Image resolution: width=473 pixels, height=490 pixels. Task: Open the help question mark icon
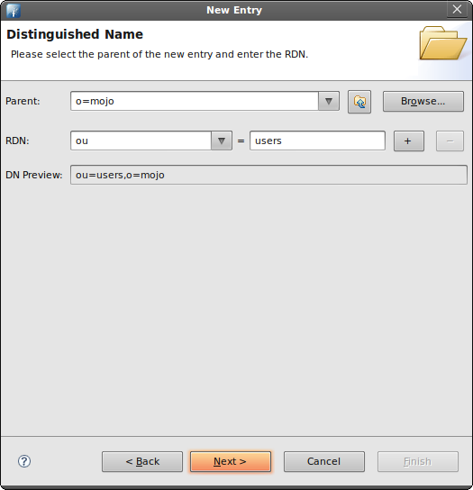(24, 461)
